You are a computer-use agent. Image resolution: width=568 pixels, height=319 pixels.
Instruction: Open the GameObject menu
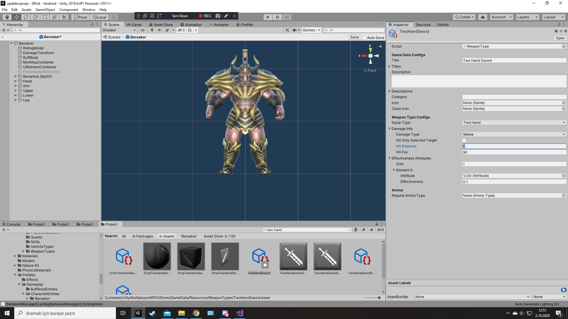(45, 9)
